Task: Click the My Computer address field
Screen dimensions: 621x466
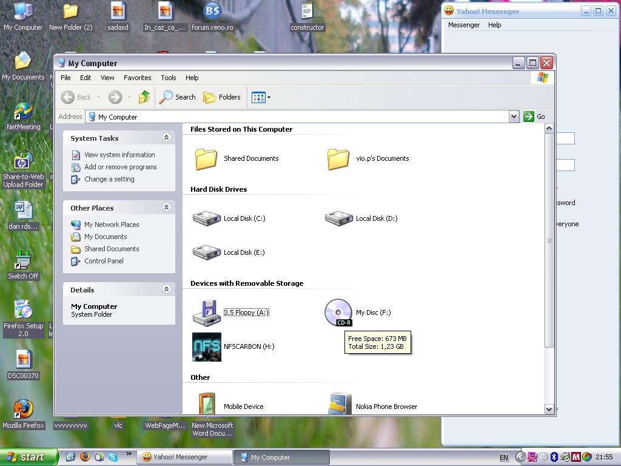Action: pyautogui.click(x=297, y=117)
